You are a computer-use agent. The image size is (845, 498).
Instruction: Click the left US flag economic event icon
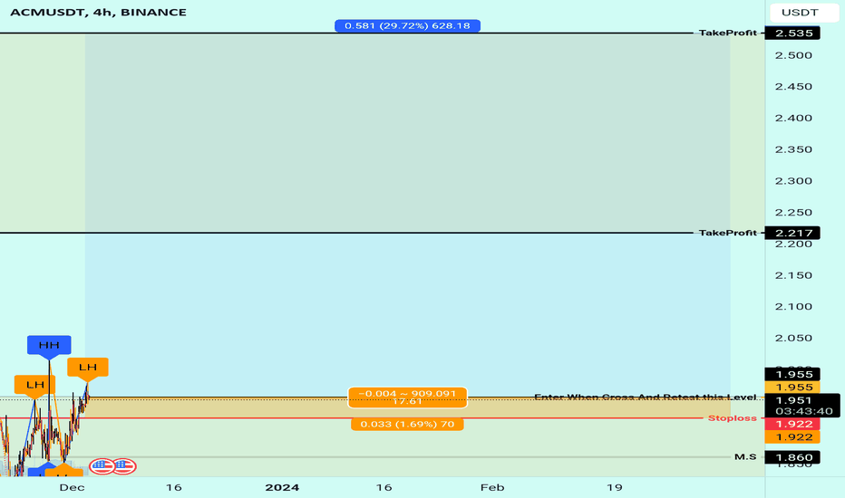102,466
